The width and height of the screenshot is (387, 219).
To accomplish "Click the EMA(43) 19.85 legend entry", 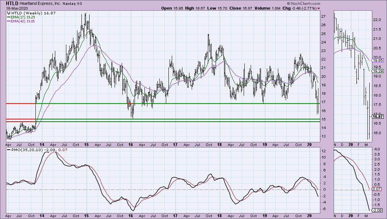I will pos(21,21).
